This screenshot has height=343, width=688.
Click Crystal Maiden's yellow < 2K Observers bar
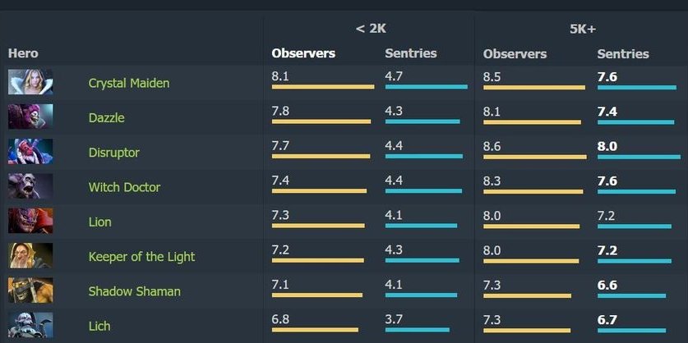(x=322, y=87)
